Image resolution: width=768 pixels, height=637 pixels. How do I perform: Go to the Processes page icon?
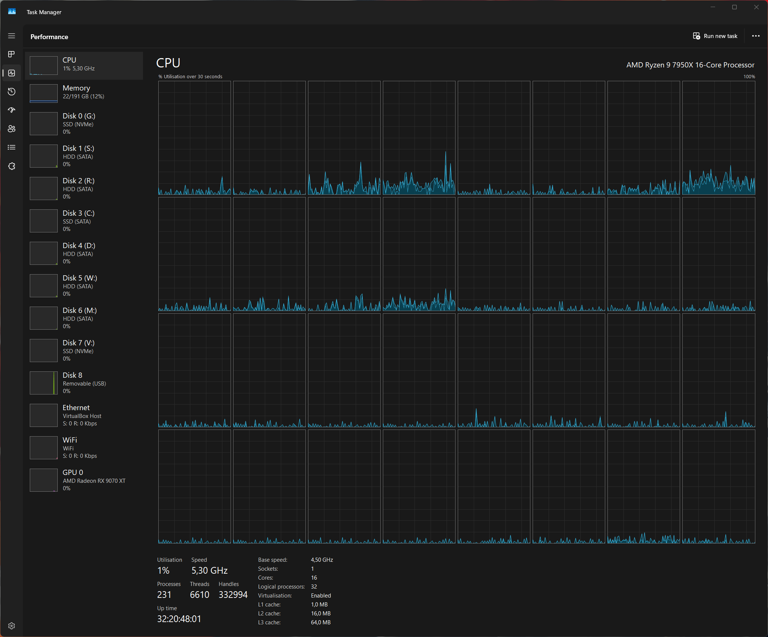pyautogui.click(x=12, y=54)
